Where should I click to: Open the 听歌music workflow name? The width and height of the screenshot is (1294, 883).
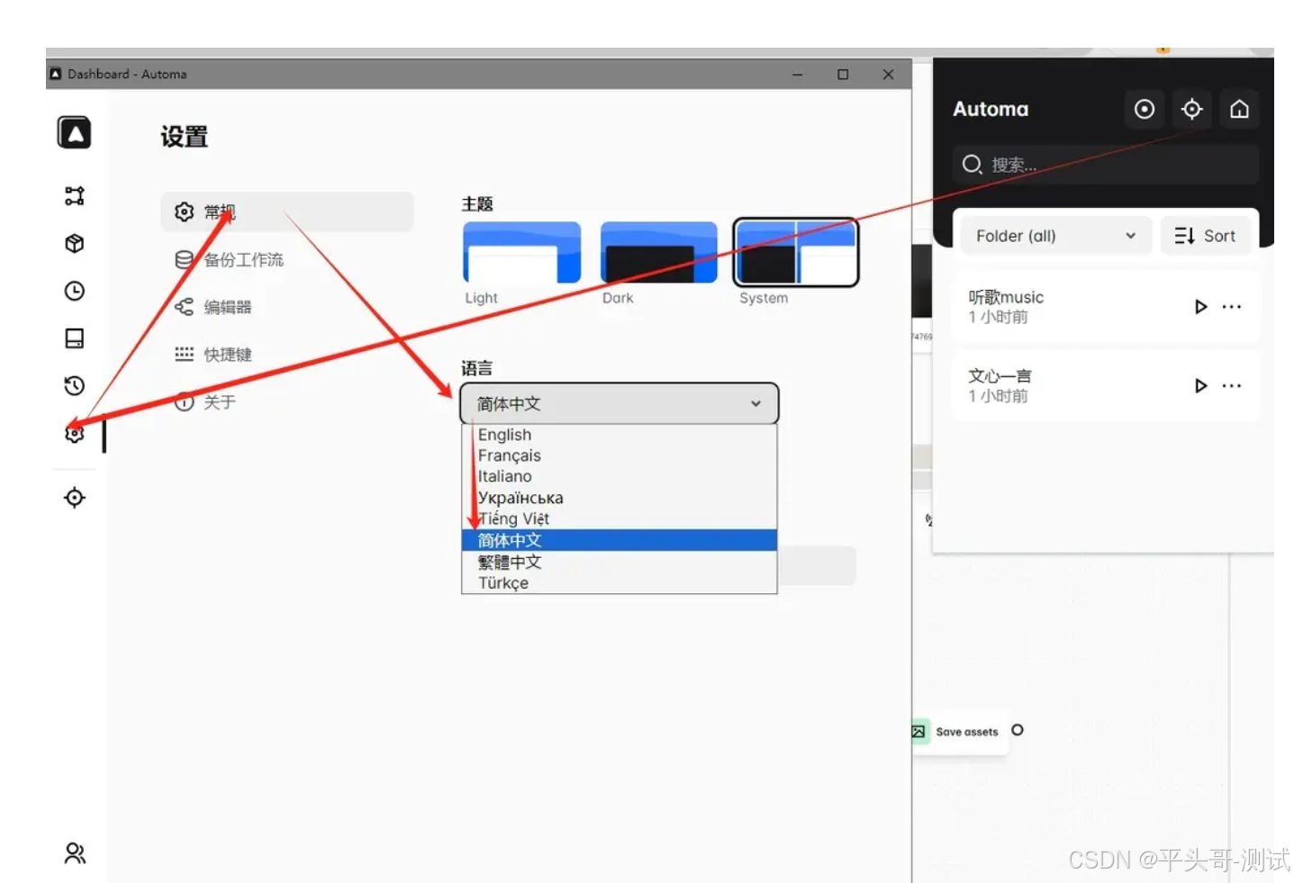pyautogui.click(x=1006, y=297)
